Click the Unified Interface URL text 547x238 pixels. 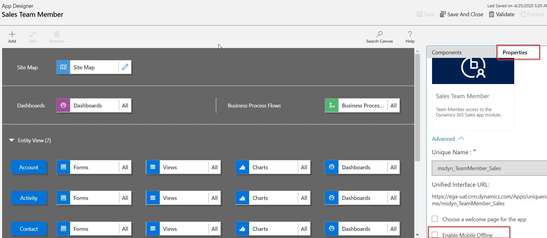pyautogui.click(x=489, y=200)
